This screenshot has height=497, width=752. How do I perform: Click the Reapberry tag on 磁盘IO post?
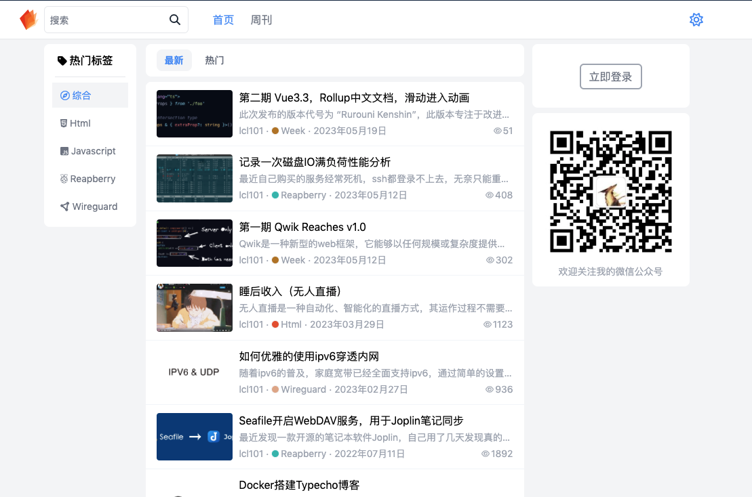click(x=303, y=195)
